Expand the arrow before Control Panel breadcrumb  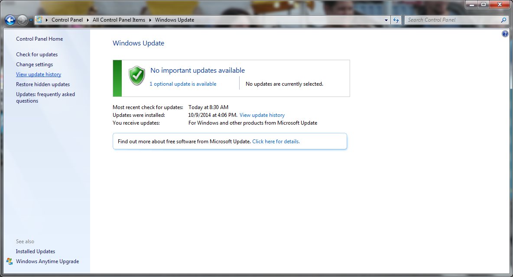tap(47, 20)
